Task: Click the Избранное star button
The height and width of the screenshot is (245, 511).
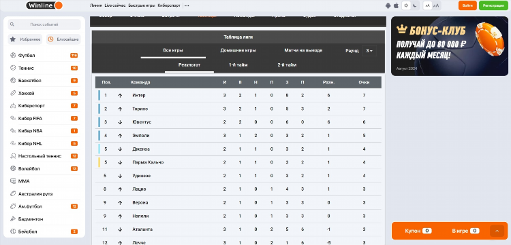Action: (25, 39)
